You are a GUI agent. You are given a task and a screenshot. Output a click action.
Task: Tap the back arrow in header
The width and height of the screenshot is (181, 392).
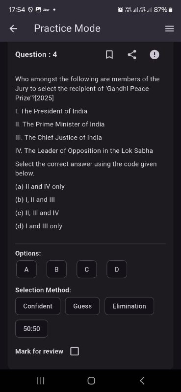[x=13, y=29]
